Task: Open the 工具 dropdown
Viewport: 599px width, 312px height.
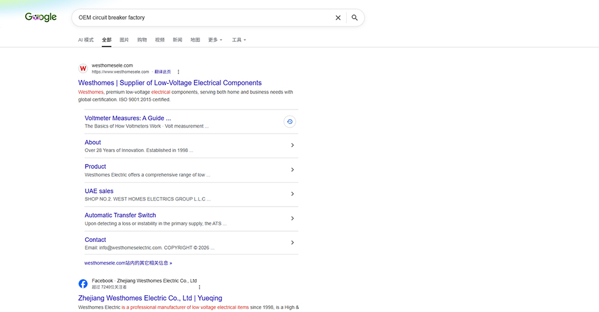Action: pyautogui.click(x=239, y=40)
